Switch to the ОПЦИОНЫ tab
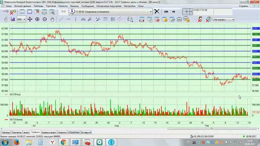Viewport: 260px width, 146px height. tap(74, 133)
